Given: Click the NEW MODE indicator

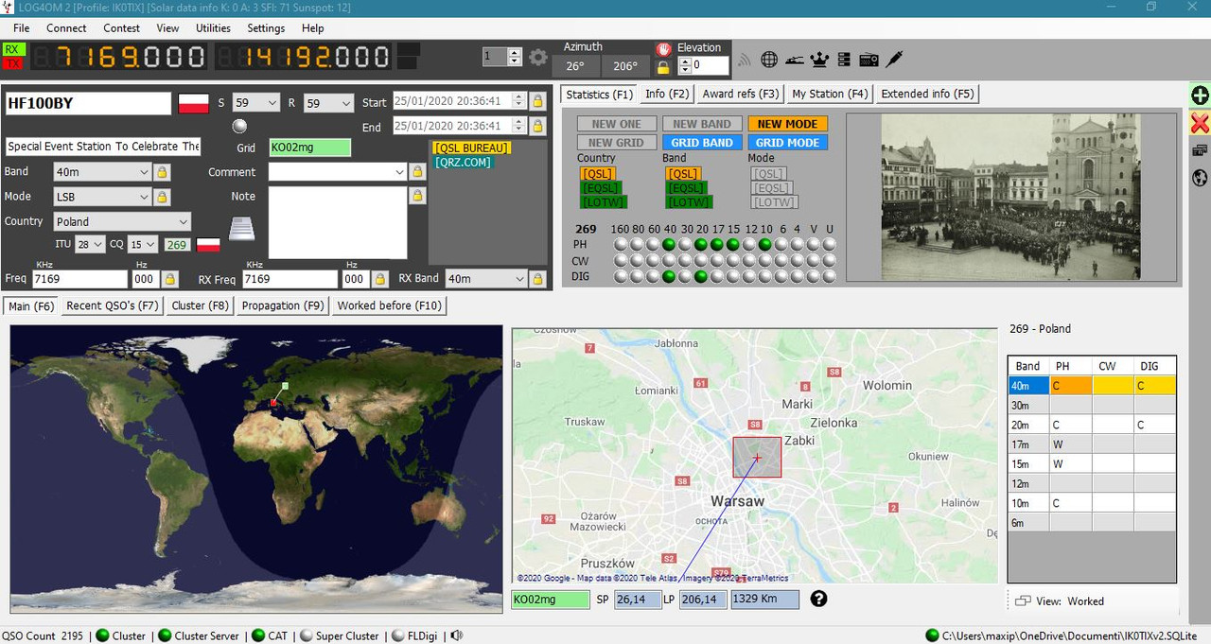Looking at the screenshot, I should tap(787, 124).
